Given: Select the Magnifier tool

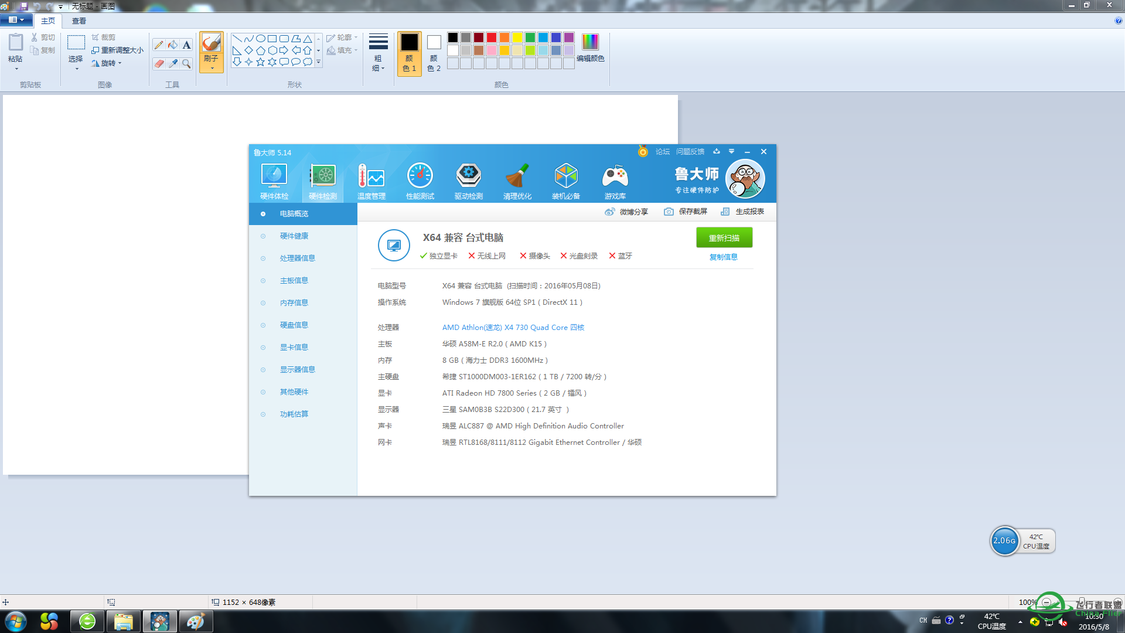Looking at the screenshot, I should (x=186, y=63).
